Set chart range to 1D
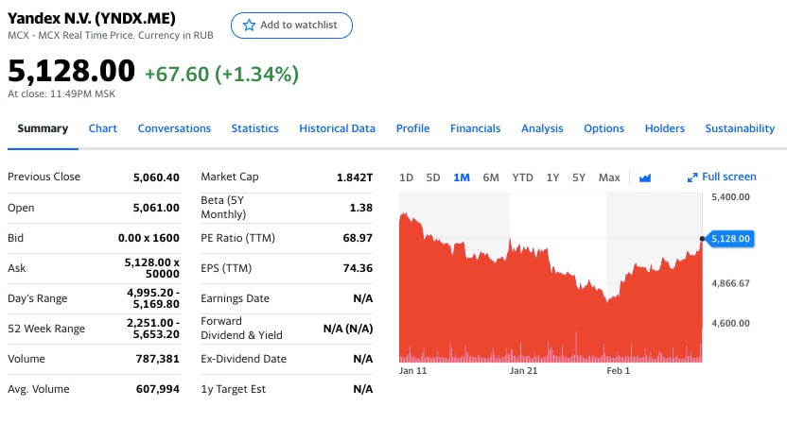The height and width of the screenshot is (423, 787). pyautogui.click(x=406, y=178)
